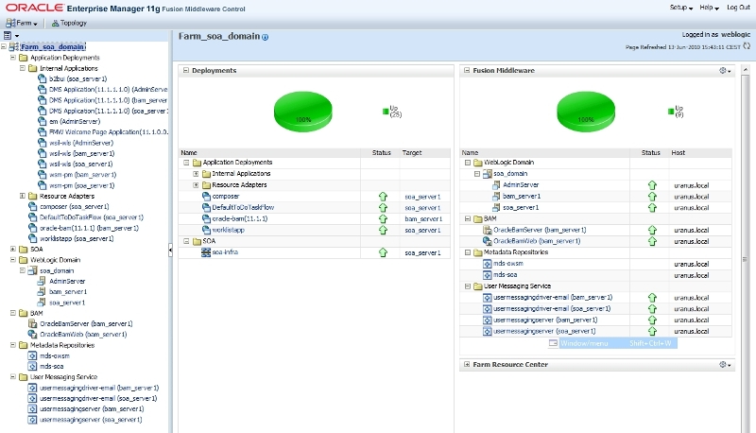Click the Log Out link

(738, 8)
